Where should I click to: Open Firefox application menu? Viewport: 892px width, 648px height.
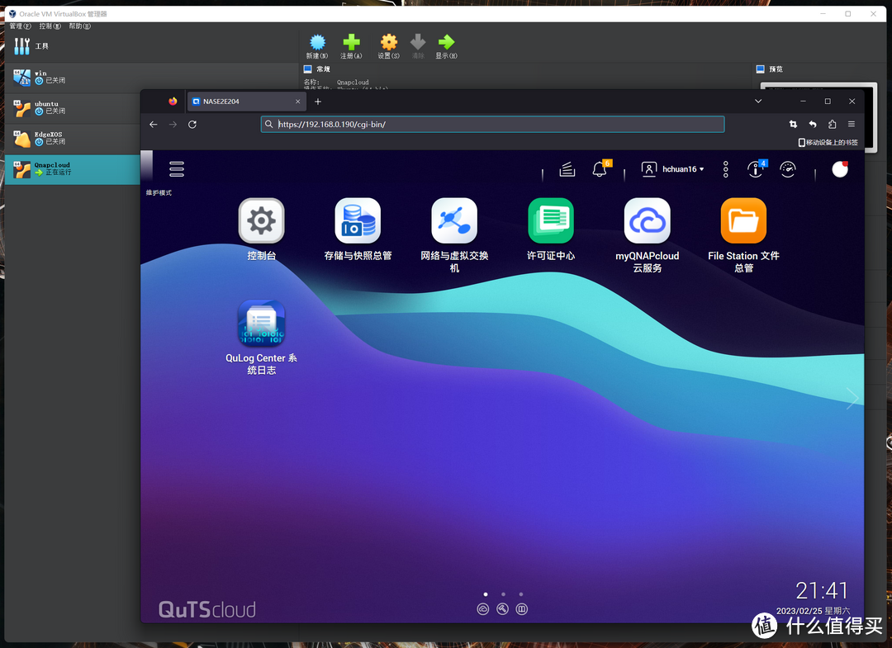[852, 124]
